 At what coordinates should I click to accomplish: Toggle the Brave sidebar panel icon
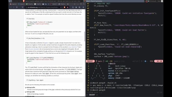click(76, 7)
